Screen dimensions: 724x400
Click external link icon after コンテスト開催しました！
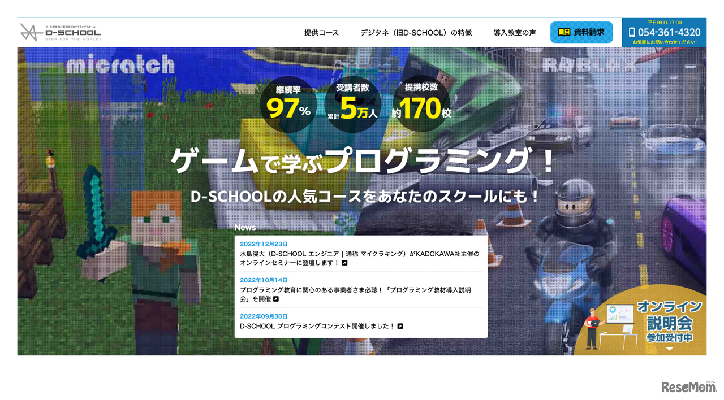400,326
